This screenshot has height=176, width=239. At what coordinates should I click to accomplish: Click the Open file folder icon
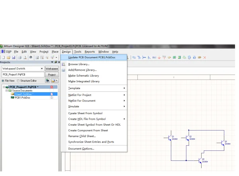(8, 57)
